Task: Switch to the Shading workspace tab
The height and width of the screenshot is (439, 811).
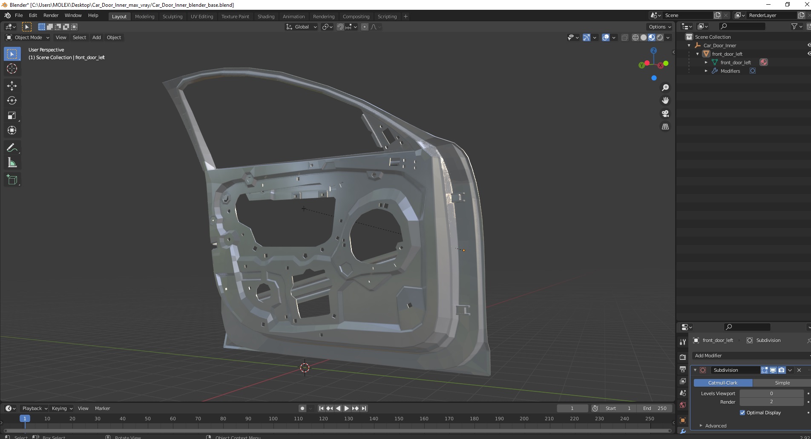Action: click(x=266, y=17)
